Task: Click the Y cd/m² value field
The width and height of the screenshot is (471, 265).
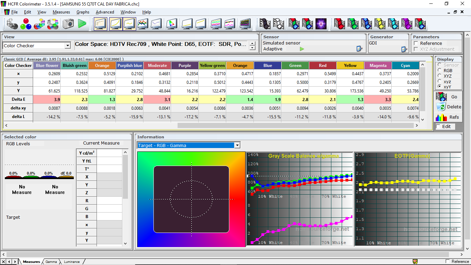Action: (x=109, y=153)
